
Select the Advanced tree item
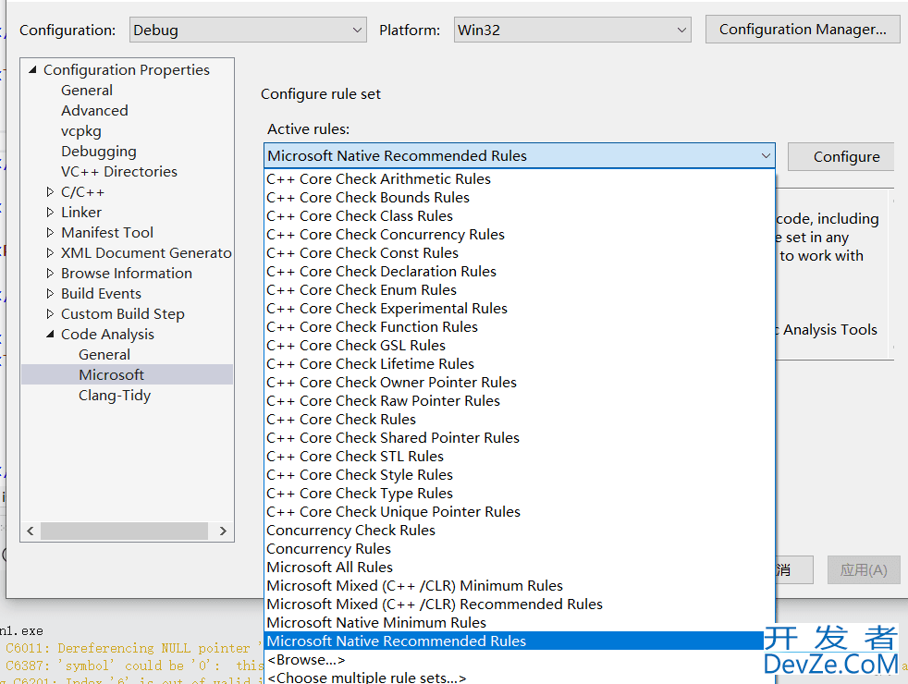[94, 111]
